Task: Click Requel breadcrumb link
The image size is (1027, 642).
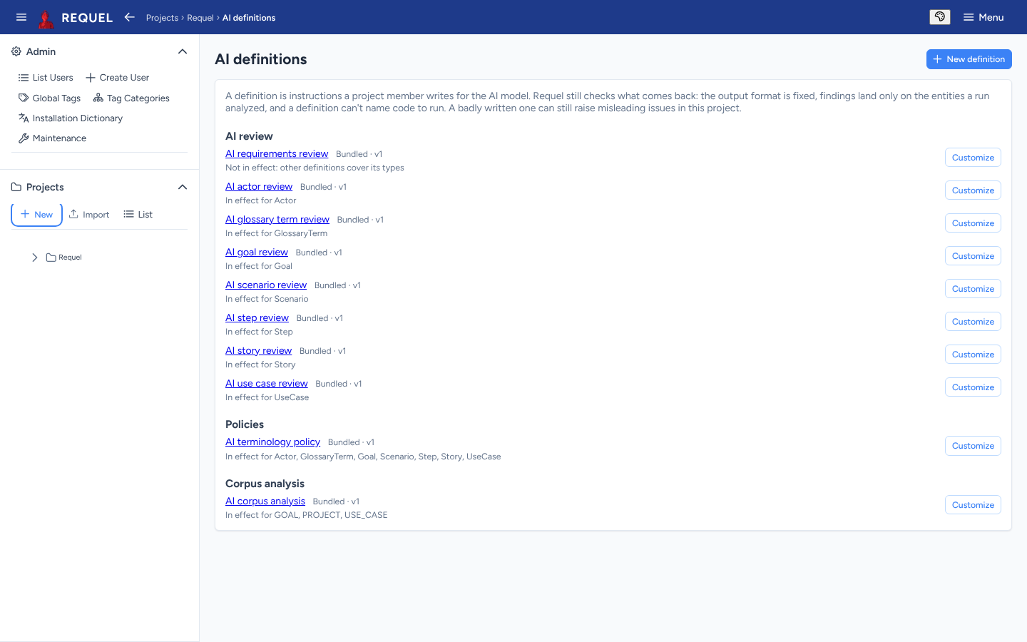Action: (x=200, y=18)
